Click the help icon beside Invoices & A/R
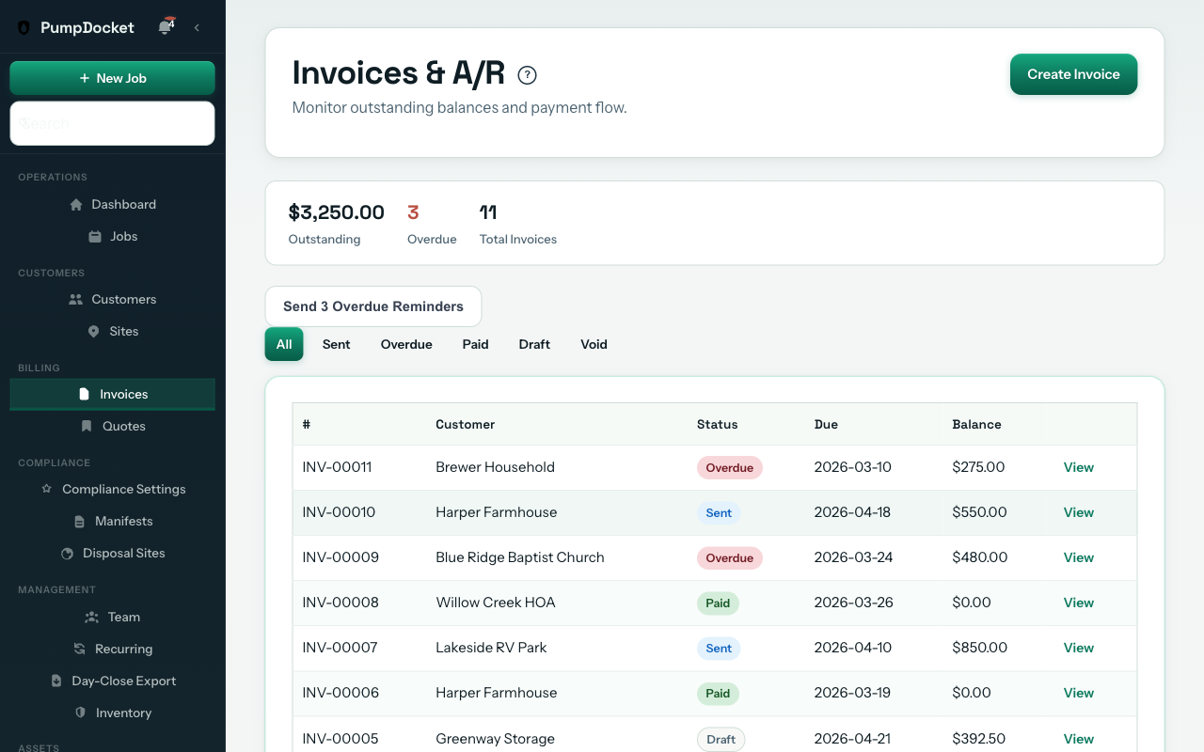Image resolution: width=1204 pixels, height=752 pixels. point(527,74)
